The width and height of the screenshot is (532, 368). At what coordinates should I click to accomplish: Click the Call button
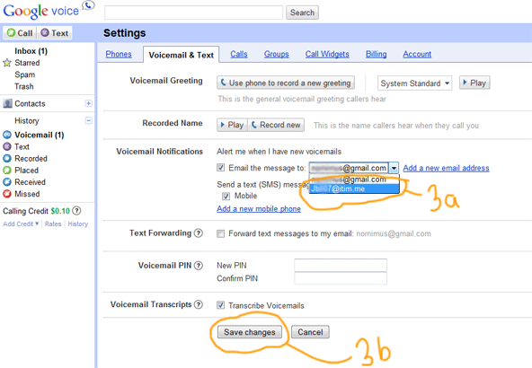coord(20,33)
